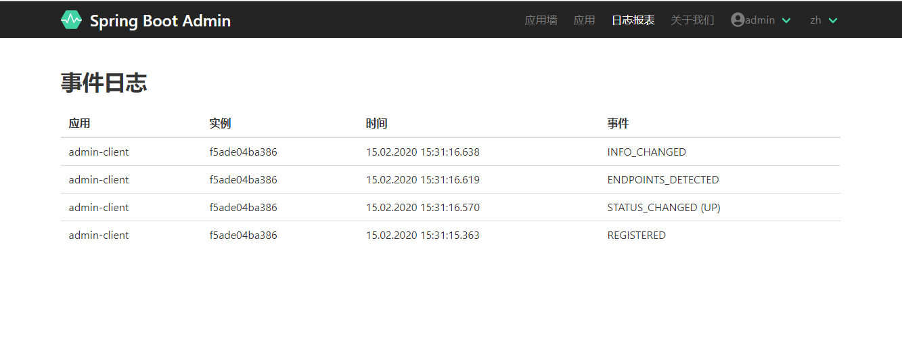Click instance f5ade04ba386 in the first row
Screen dimensions: 902x360
point(243,152)
